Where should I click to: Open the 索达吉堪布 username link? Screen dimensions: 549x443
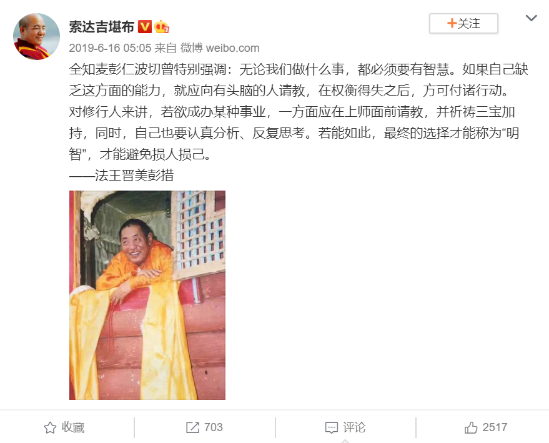click(102, 27)
